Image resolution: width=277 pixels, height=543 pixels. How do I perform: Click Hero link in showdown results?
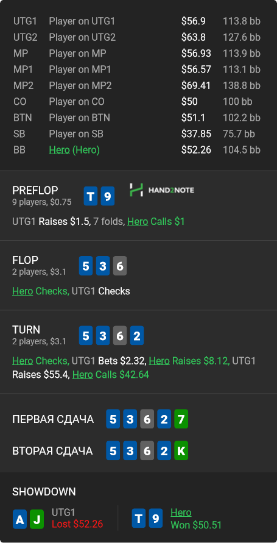[181, 512]
